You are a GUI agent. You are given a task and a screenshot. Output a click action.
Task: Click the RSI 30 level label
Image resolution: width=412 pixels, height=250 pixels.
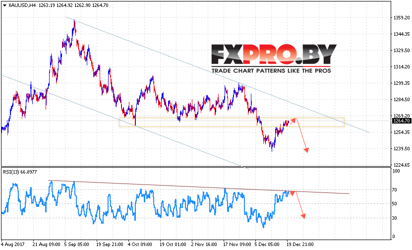pos(395,218)
